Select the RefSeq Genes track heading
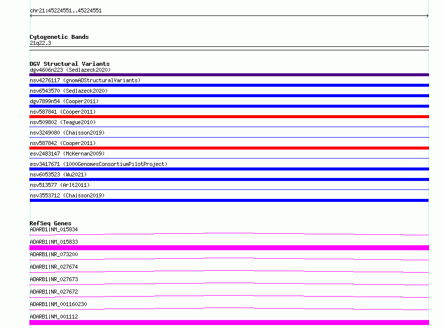443x328 pixels. pos(50,223)
